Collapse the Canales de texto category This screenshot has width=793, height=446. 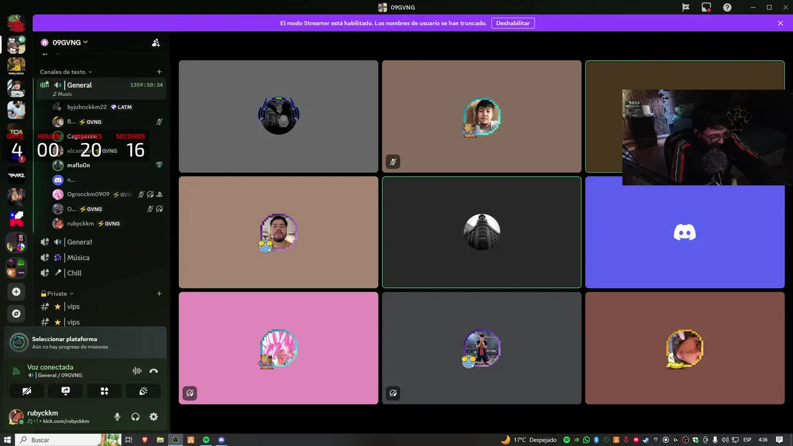tap(66, 72)
